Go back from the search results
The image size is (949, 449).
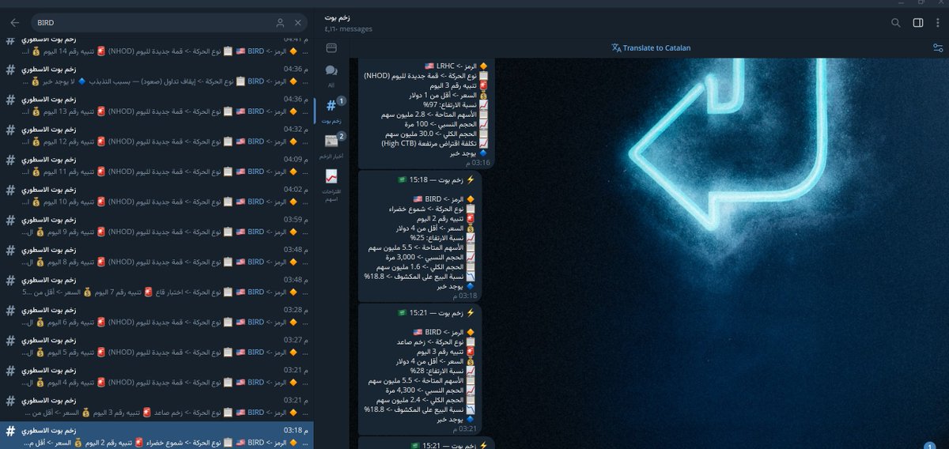14,23
